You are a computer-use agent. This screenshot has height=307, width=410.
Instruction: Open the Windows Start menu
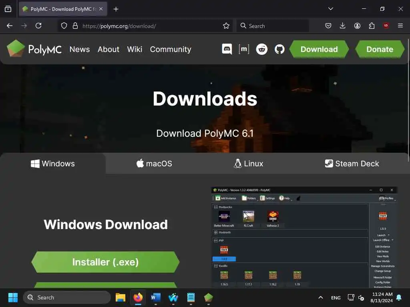tap(13, 297)
